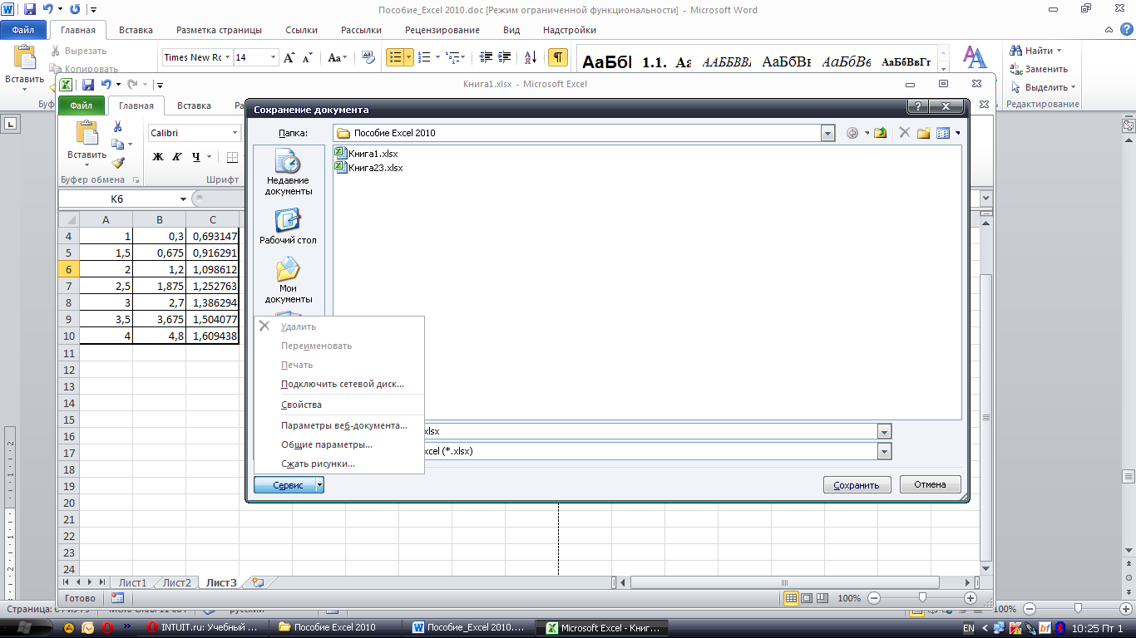This screenshot has width=1136, height=638.
Task: Click Decrease Indent icon in Word ribbon
Action: pyautogui.click(x=486, y=57)
